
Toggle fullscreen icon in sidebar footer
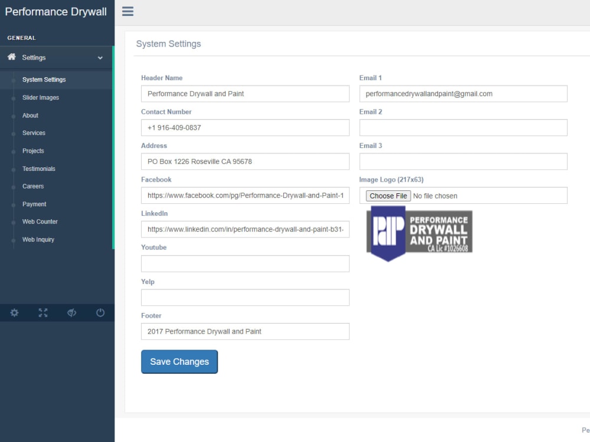coord(43,313)
